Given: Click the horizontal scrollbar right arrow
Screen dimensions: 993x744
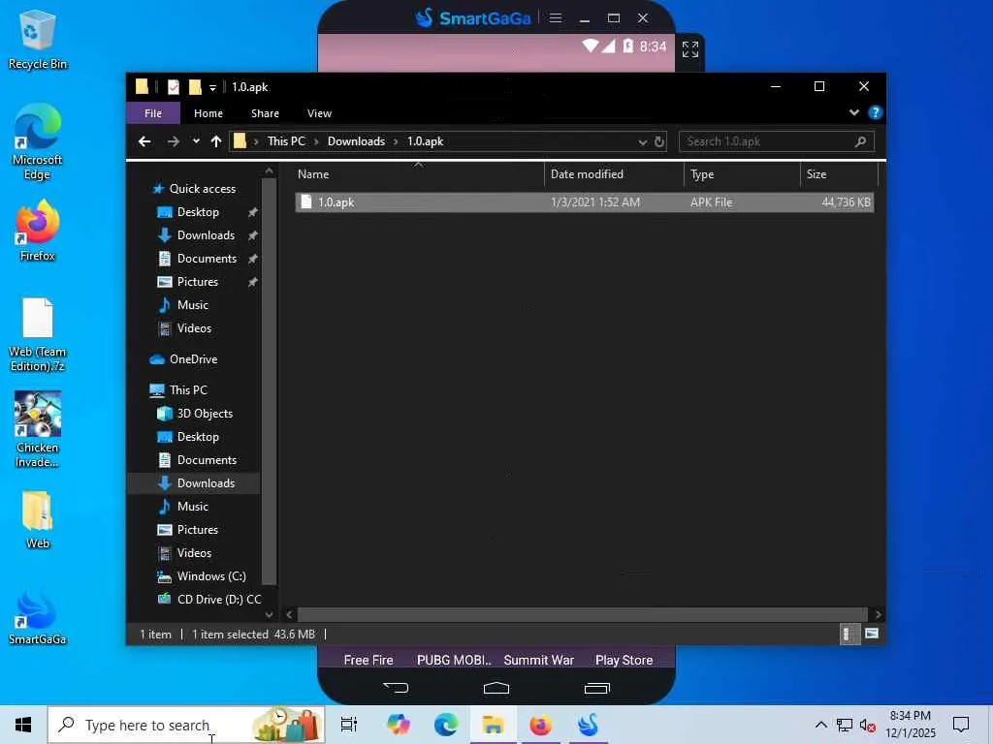Looking at the screenshot, I should pos(878,614).
